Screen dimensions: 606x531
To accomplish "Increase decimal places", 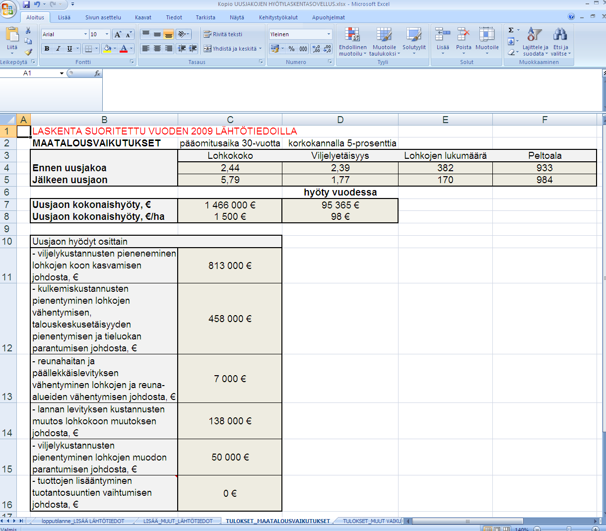I will click(x=316, y=49).
